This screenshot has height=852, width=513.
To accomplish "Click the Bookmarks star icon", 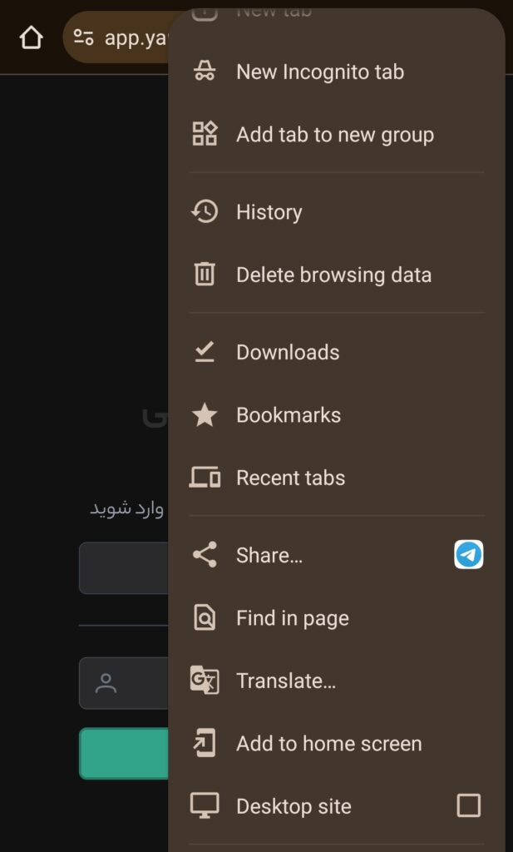I will [x=205, y=415].
